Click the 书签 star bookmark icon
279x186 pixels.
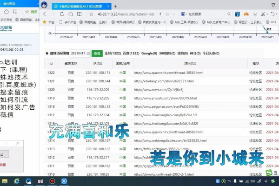[x=45, y=22]
